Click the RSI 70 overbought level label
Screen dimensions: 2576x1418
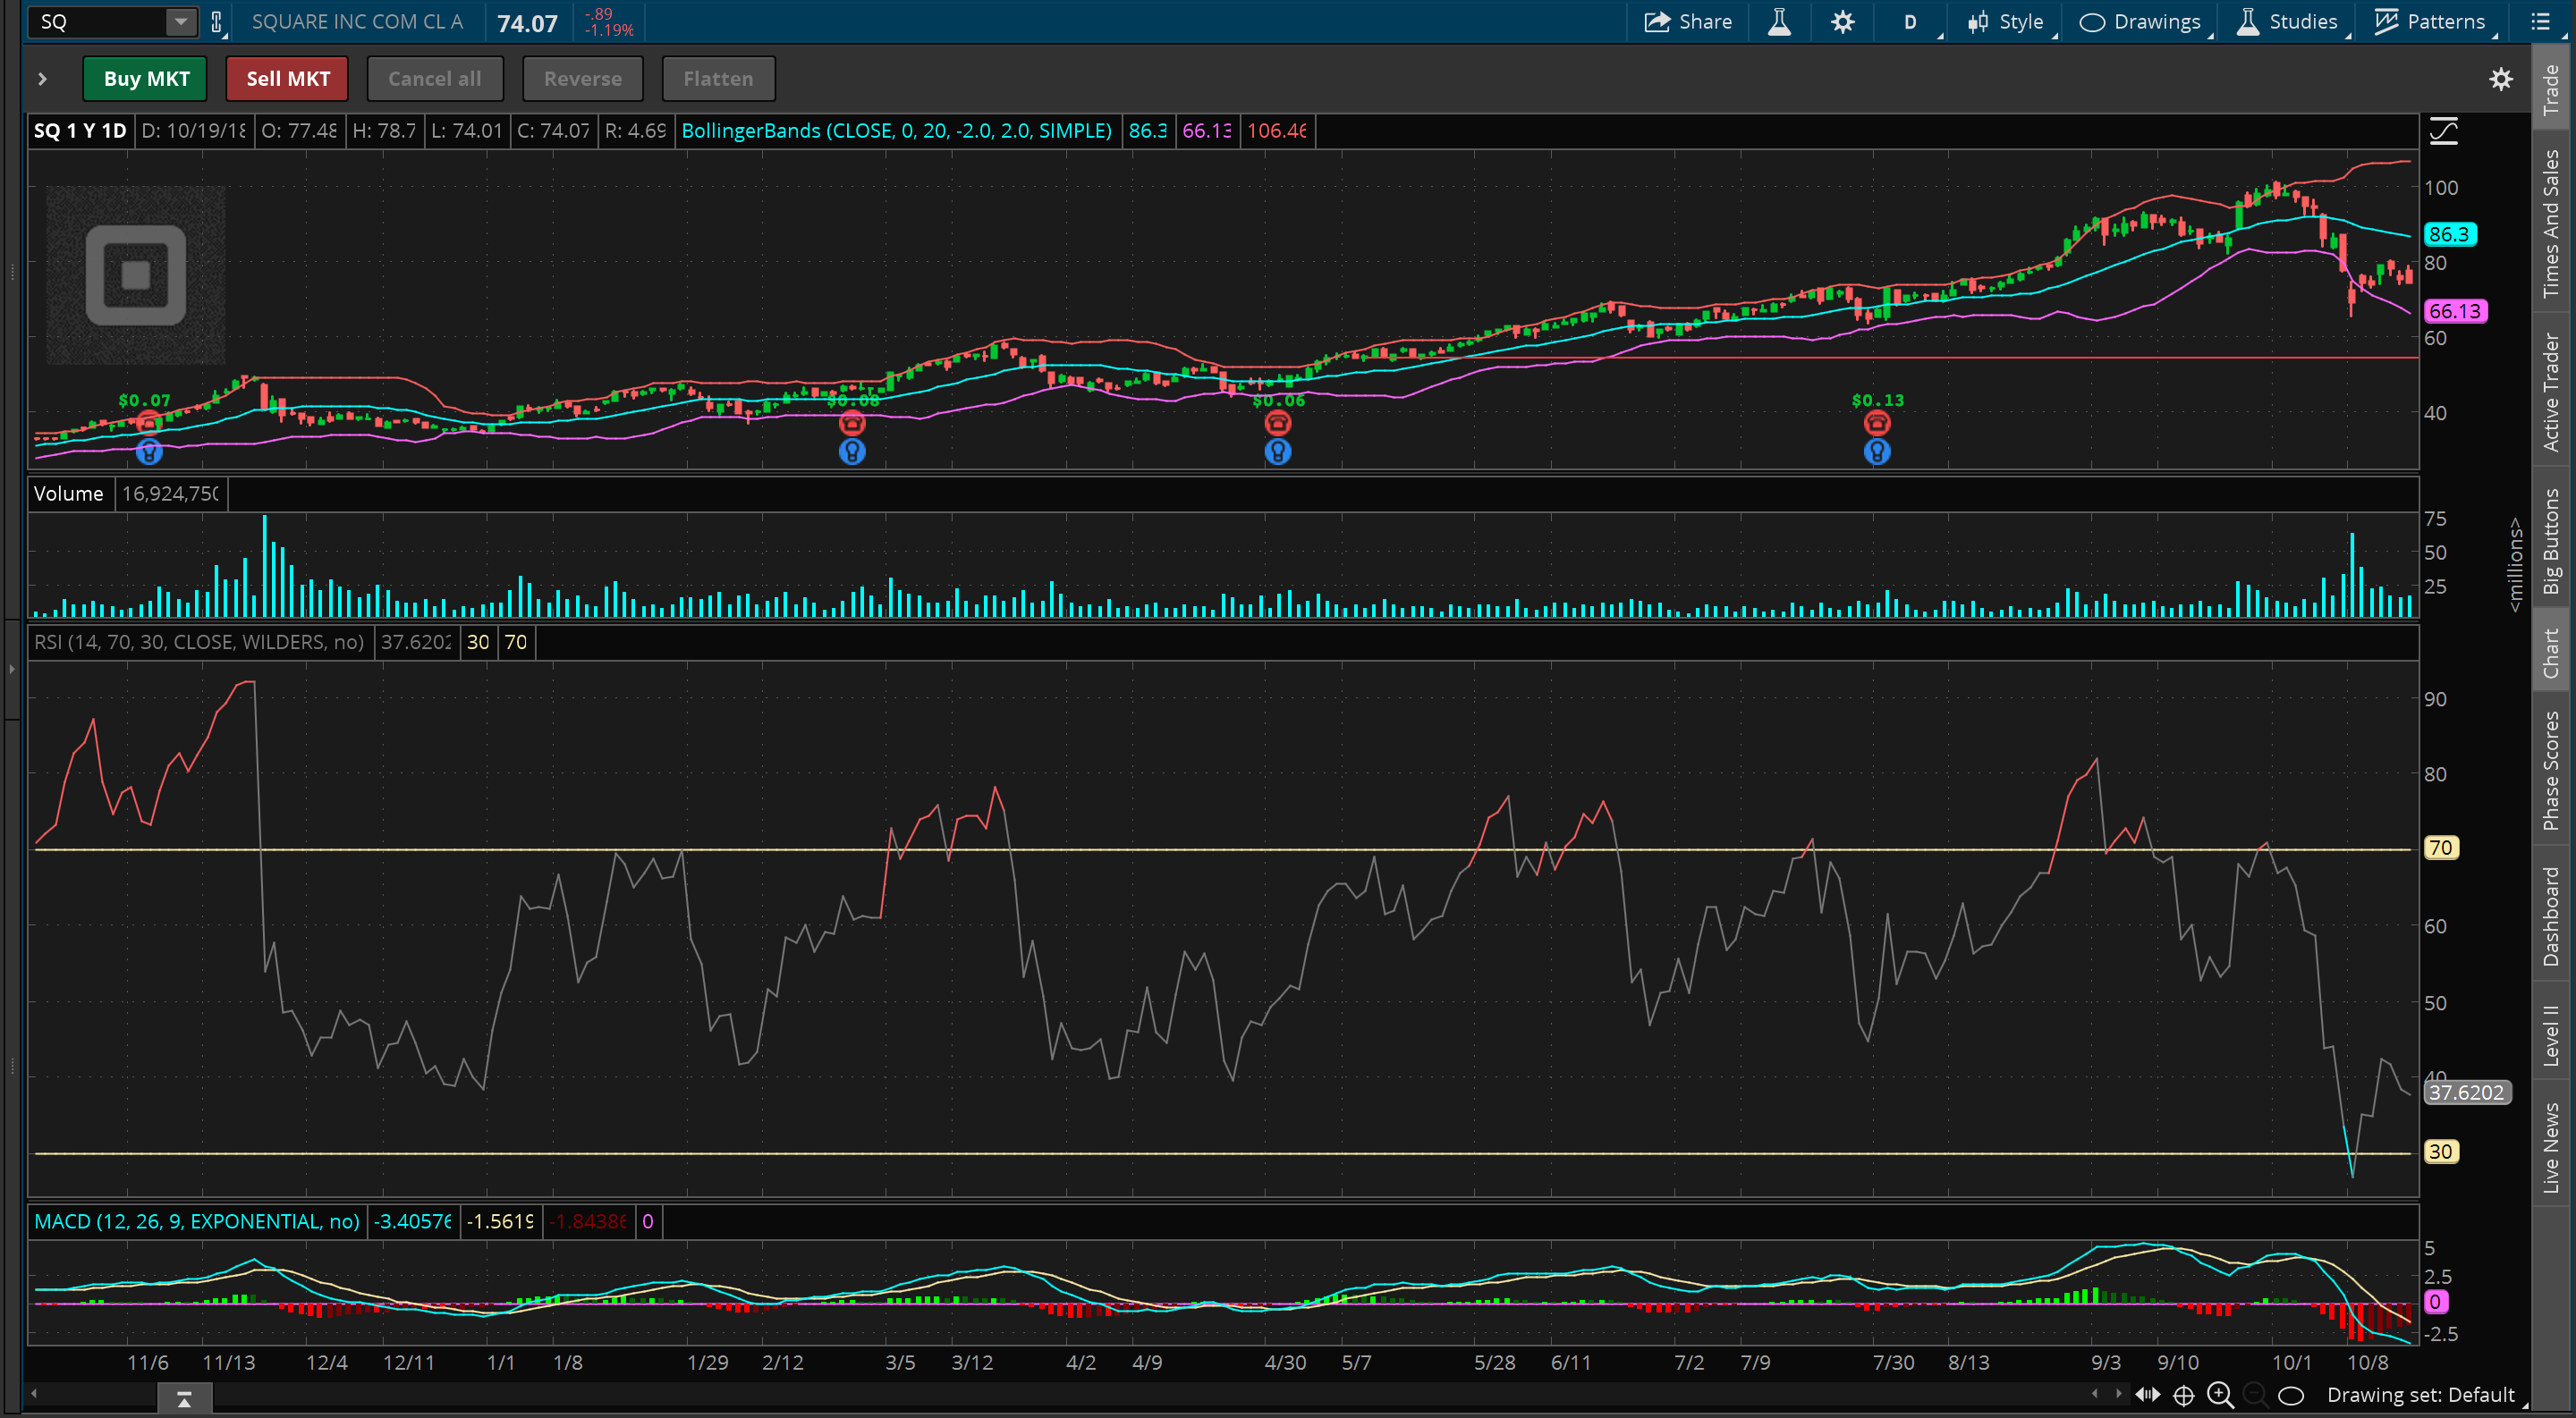(2440, 848)
